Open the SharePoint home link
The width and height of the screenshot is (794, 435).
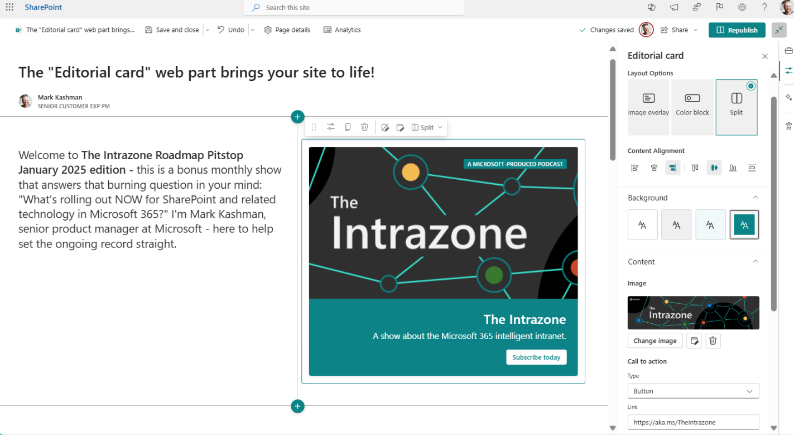tap(44, 7)
